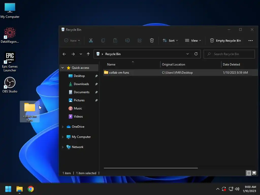The image size is (260, 195).
Task: Switch to details view layout icon
Action: [249, 173]
